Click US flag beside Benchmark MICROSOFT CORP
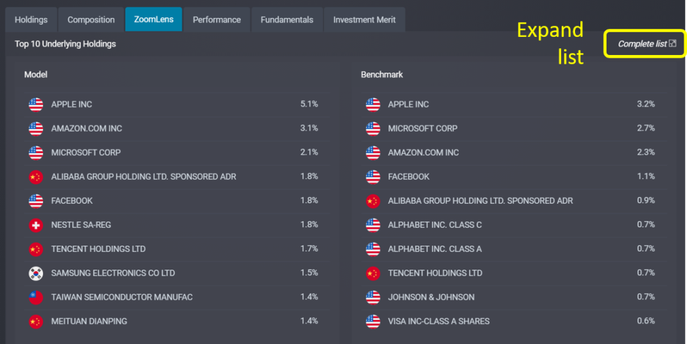 (x=373, y=129)
